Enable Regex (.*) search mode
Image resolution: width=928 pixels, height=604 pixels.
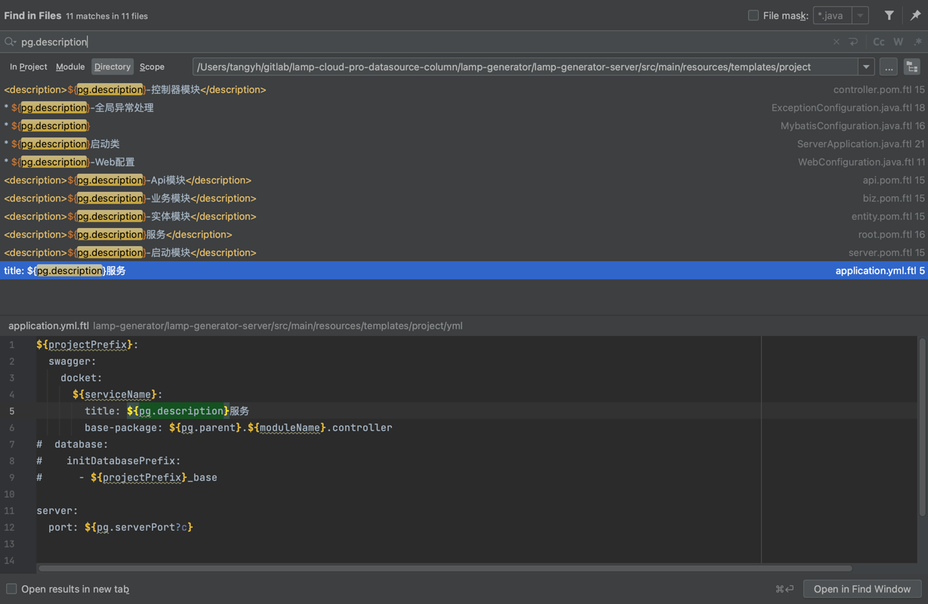(917, 42)
